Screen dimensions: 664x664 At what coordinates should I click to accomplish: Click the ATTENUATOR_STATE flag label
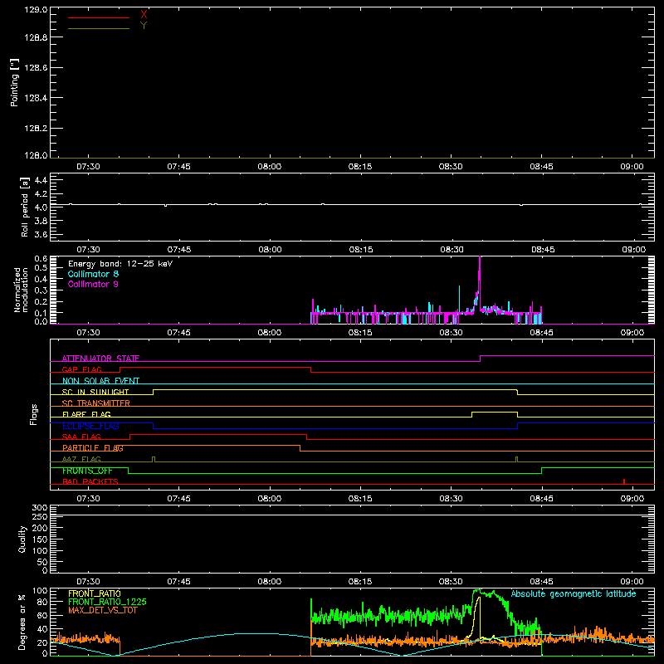click(100, 359)
